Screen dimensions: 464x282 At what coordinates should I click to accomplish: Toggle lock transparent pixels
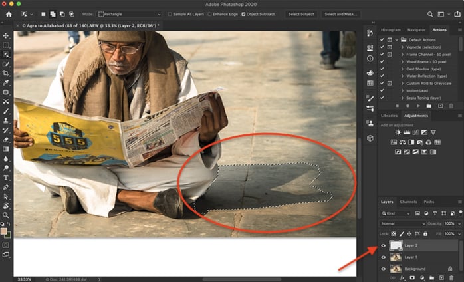[394, 234]
